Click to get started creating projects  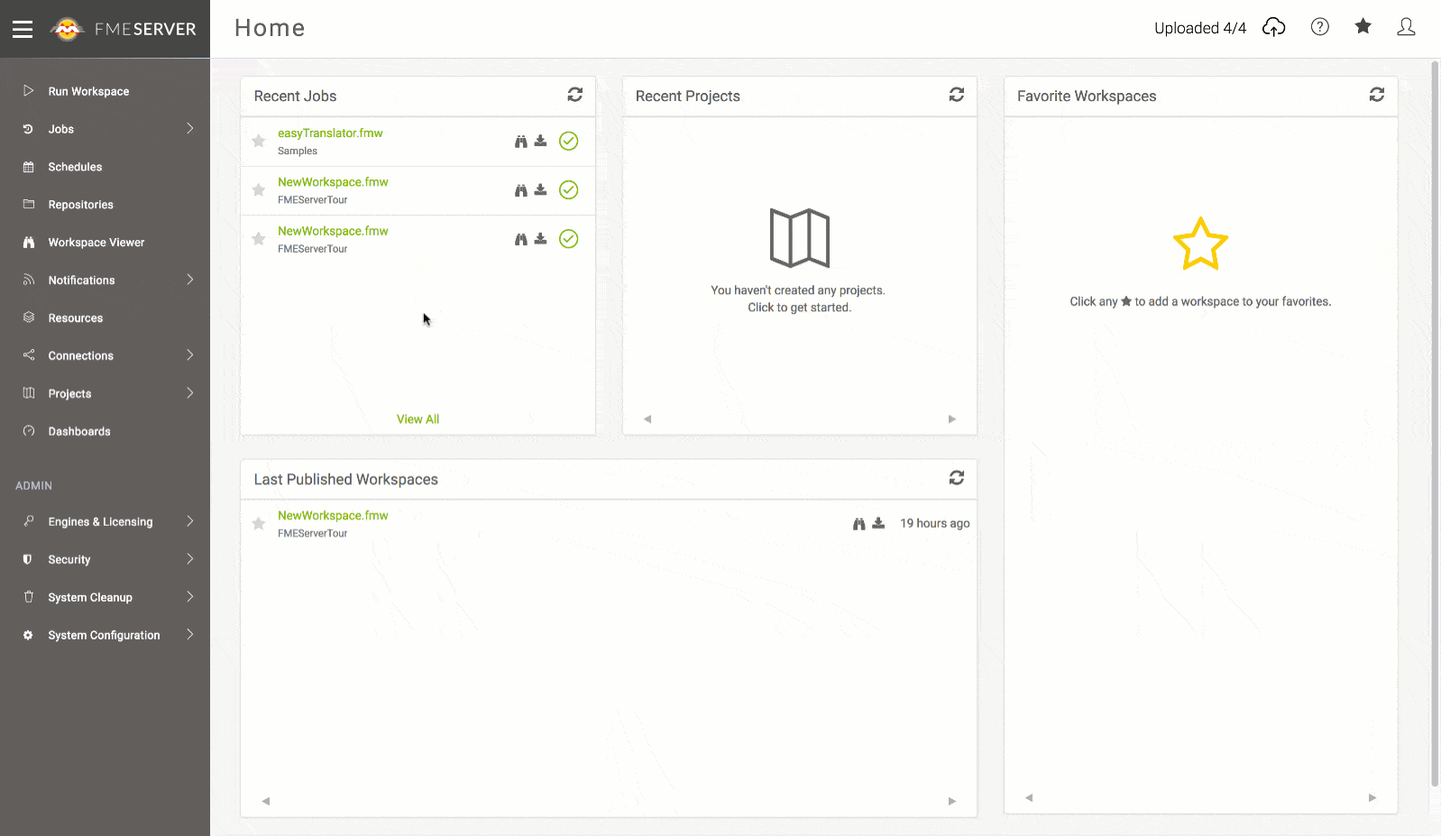[799, 308]
